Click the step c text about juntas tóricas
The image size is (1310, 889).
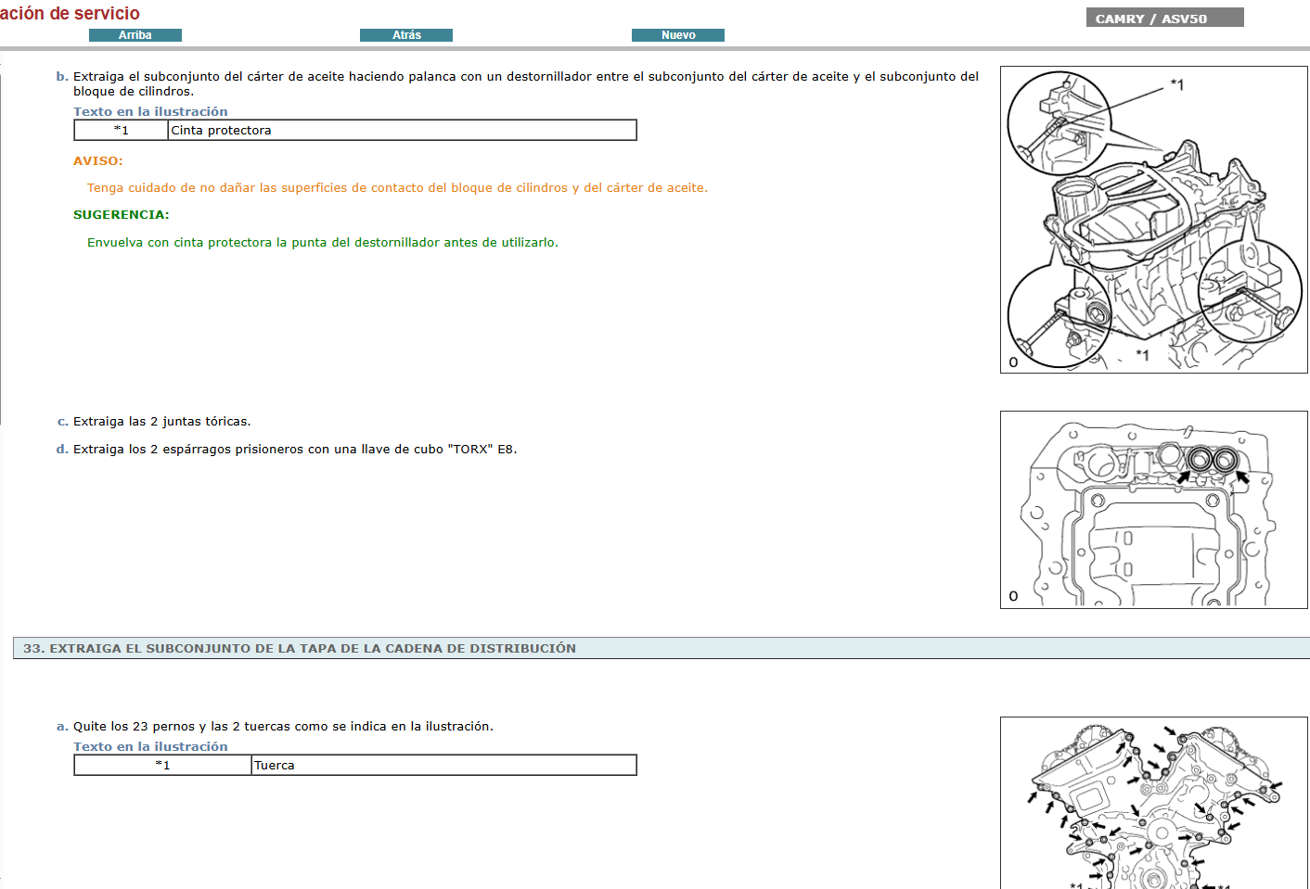[x=161, y=422]
